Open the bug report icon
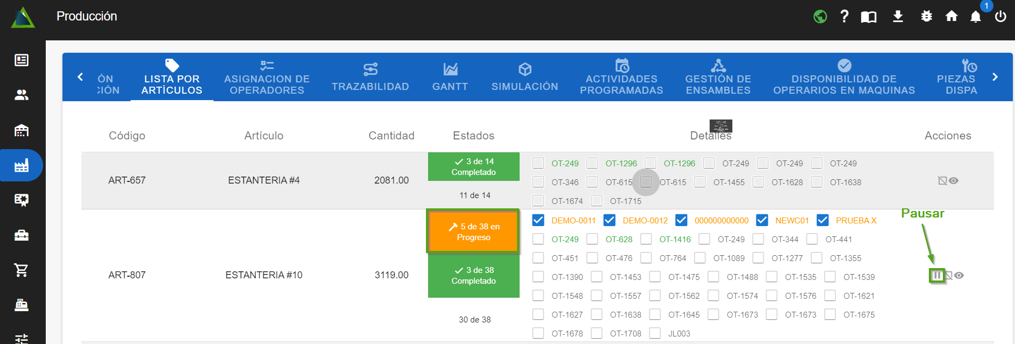The height and width of the screenshot is (344, 1015). pos(926,17)
